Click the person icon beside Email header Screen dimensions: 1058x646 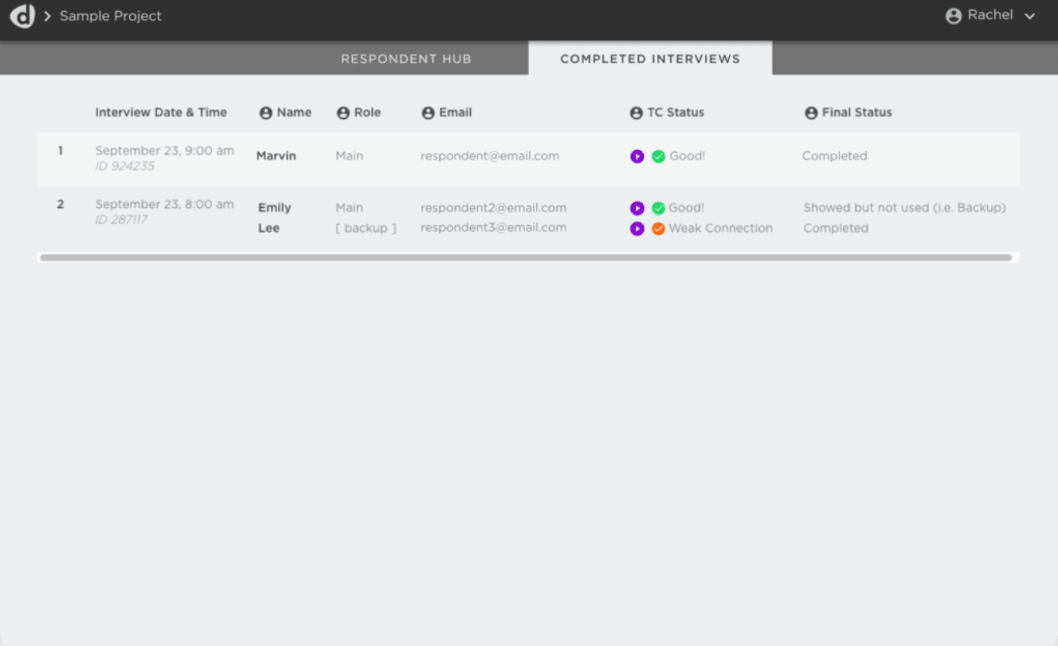[x=428, y=113]
